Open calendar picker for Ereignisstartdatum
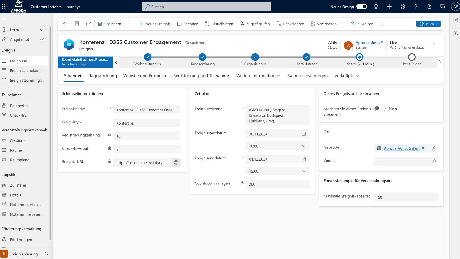Image resolution: width=460 pixels, height=259 pixels. pyautogui.click(x=304, y=134)
